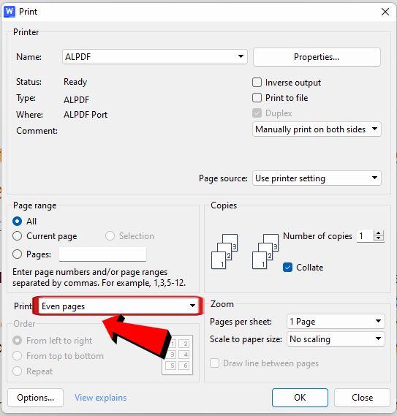Enable the Inverse output checkbox
This screenshot has height=416, width=397.
(257, 83)
